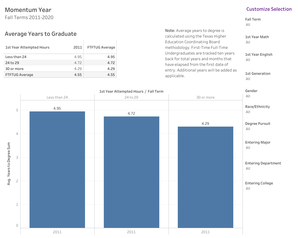Click the 2011 table column header
This screenshot has width=298, height=238.
point(78,47)
